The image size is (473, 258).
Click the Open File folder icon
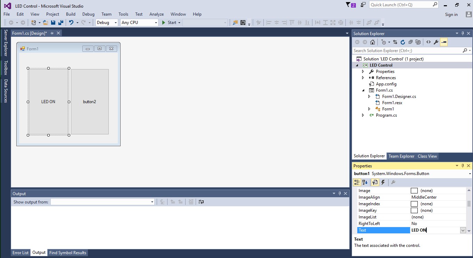pyautogui.click(x=45, y=23)
